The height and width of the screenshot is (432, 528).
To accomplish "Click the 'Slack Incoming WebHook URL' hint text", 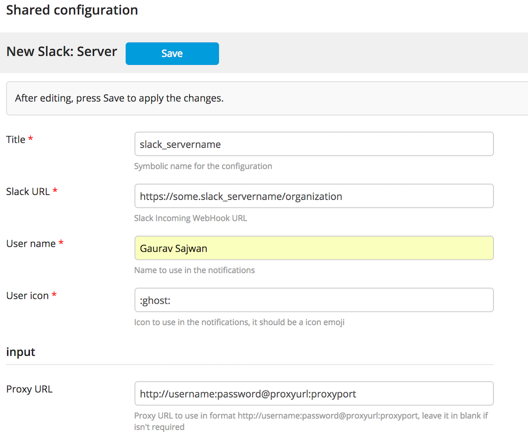I will [190, 218].
